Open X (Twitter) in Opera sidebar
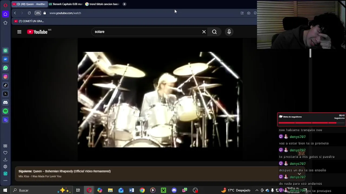This screenshot has width=346, height=194. [5, 94]
